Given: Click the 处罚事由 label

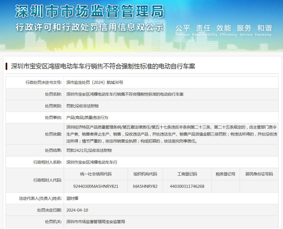Looking at the screenshot, I should (53, 118).
